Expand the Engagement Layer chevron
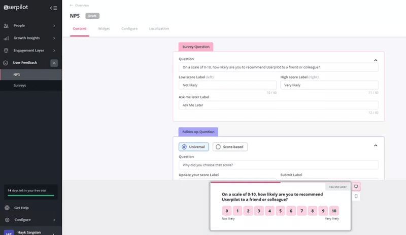Screen dimensions: 406x235 point(54,51)
